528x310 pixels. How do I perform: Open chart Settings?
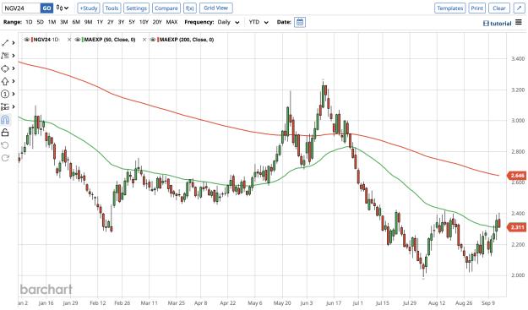click(x=136, y=8)
